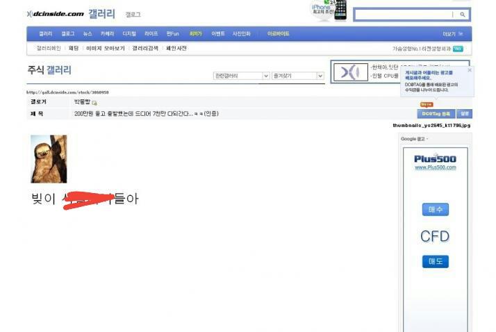Expand the 더보기 menu in blue navbar
This screenshot has width=496, height=332.
click(x=452, y=34)
